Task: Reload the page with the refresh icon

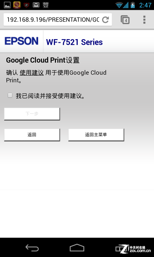Action: 105,20
